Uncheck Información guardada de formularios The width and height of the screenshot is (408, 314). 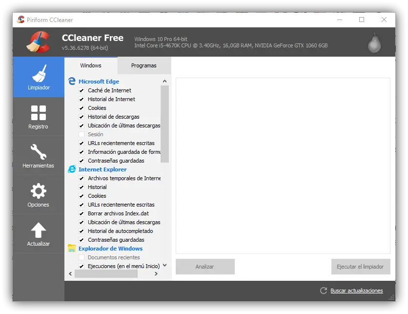[82, 152]
